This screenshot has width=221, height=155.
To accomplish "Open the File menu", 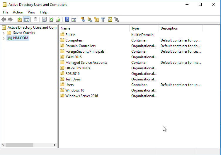I will 6,12.
